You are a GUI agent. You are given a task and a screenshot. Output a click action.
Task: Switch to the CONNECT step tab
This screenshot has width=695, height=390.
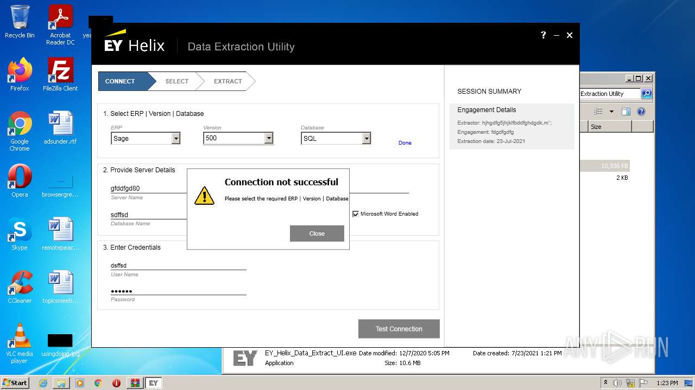(x=123, y=81)
